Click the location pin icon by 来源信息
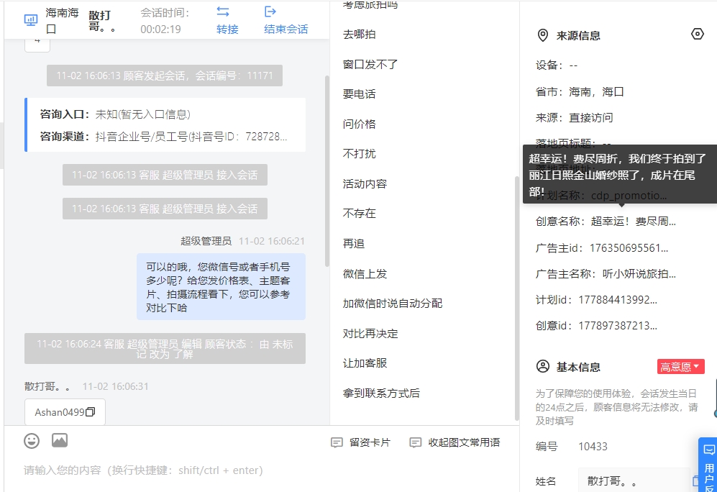Viewport: 717px width, 492px height. pos(543,36)
